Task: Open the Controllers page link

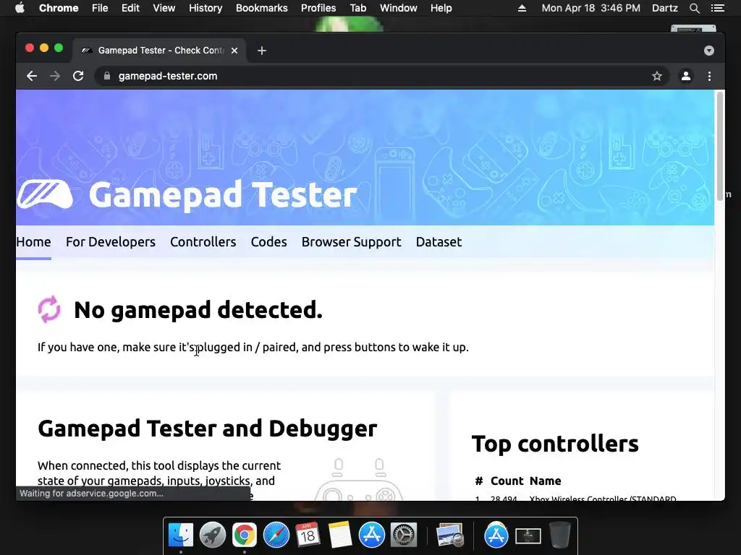Action: click(x=203, y=242)
